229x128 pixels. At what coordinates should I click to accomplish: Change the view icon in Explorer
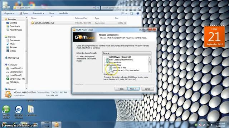[x=122, y=14]
